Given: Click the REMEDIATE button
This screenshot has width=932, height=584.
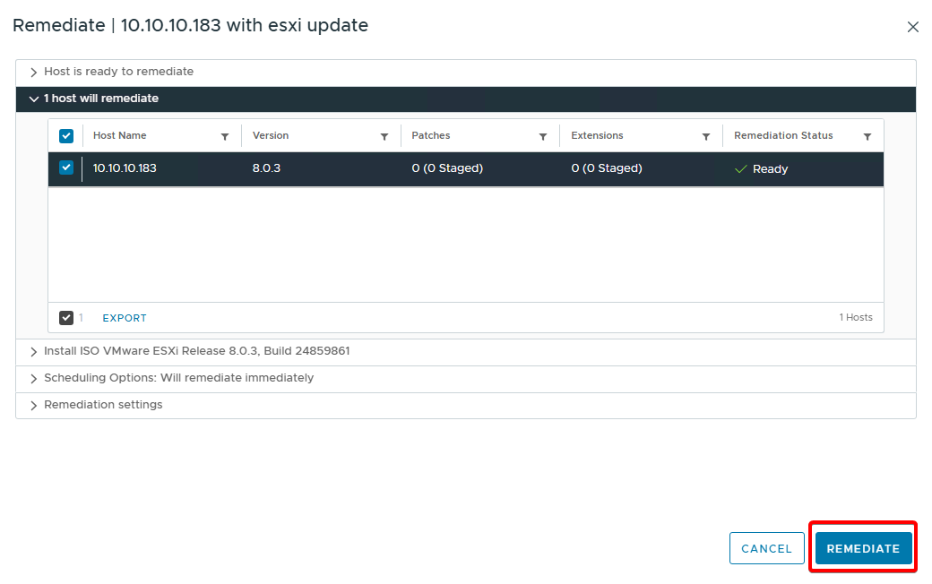Looking at the screenshot, I should coord(863,548).
